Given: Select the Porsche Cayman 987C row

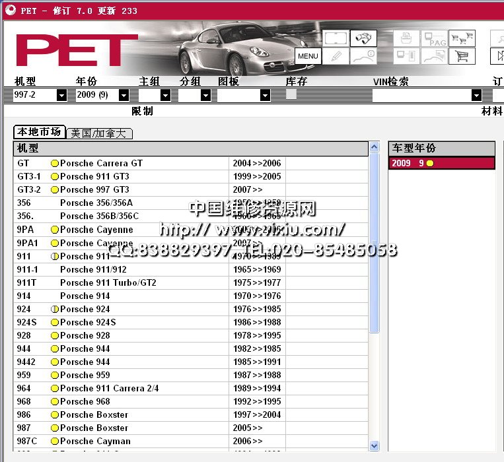Looking at the screenshot, I should point(95,441).
